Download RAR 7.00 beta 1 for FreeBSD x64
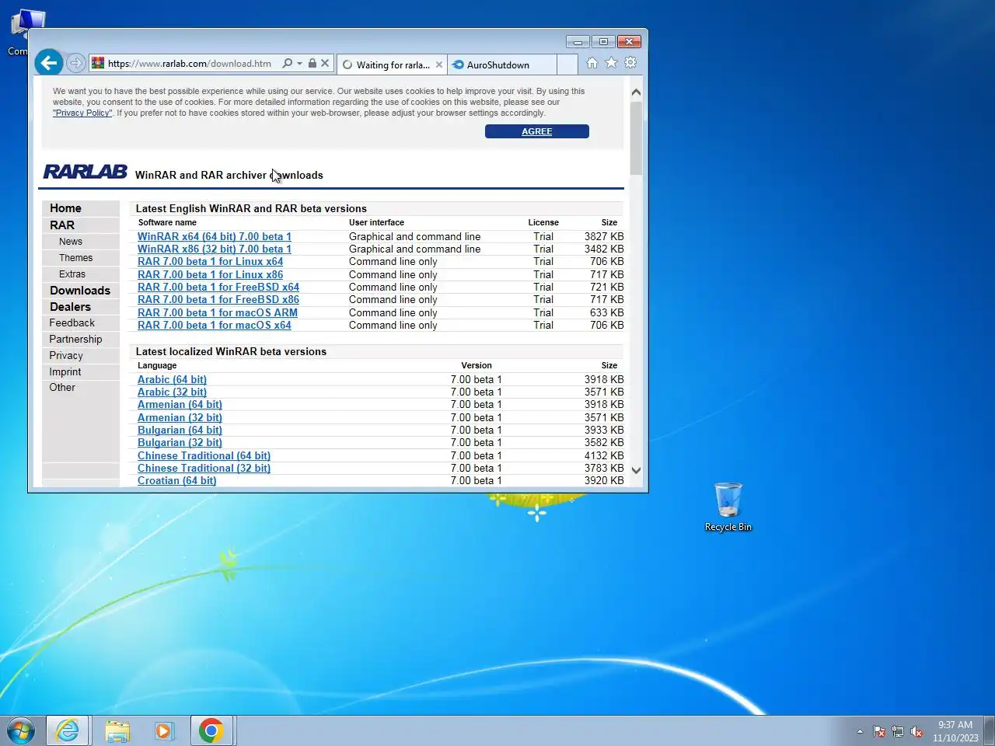Screen dimensions: 995x746 (x=218, y=287)
